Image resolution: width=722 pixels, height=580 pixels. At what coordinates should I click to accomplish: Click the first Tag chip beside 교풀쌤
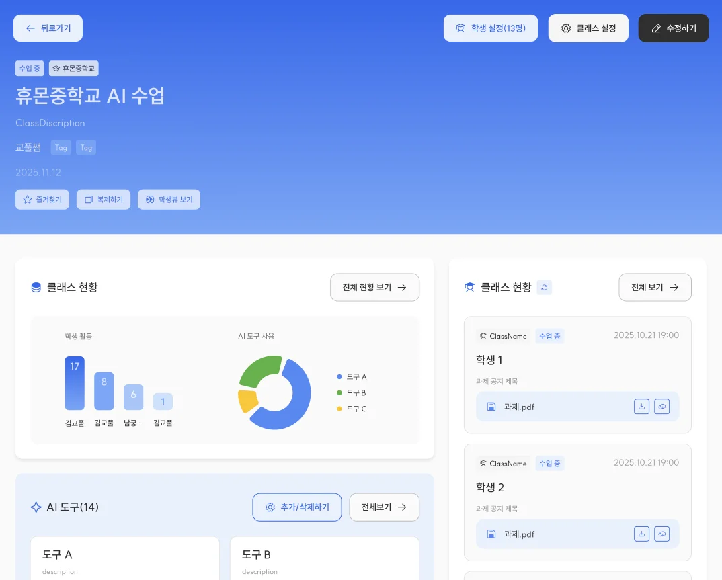[61, 147]
